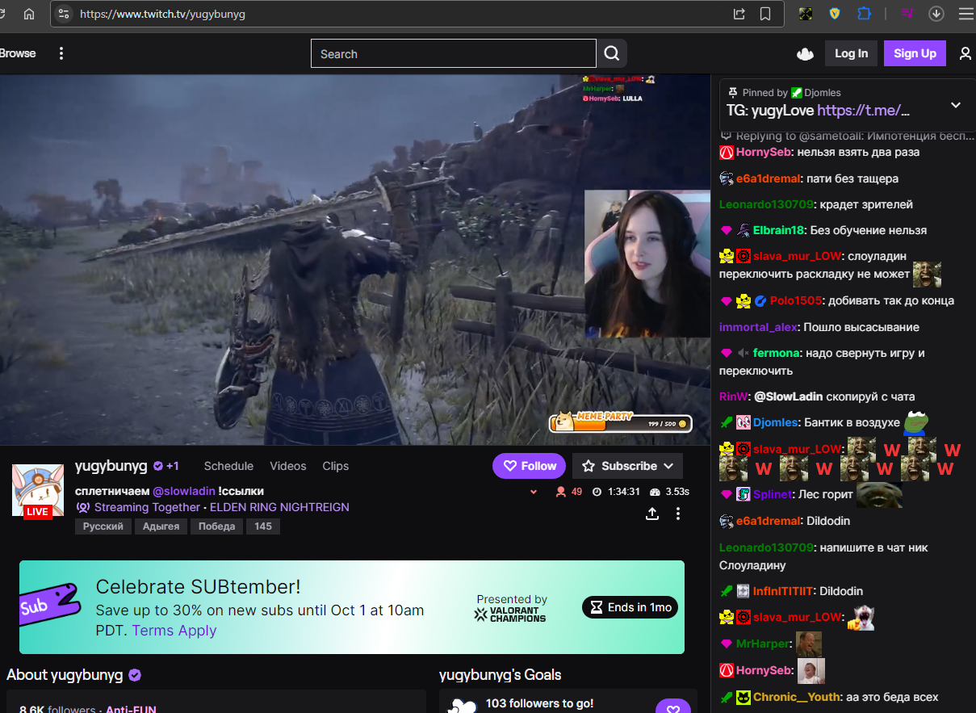Bookmark this page with the bookmark icon
Image resolution: width=976 pixels, height=713 pixels.
click(765, 14)
